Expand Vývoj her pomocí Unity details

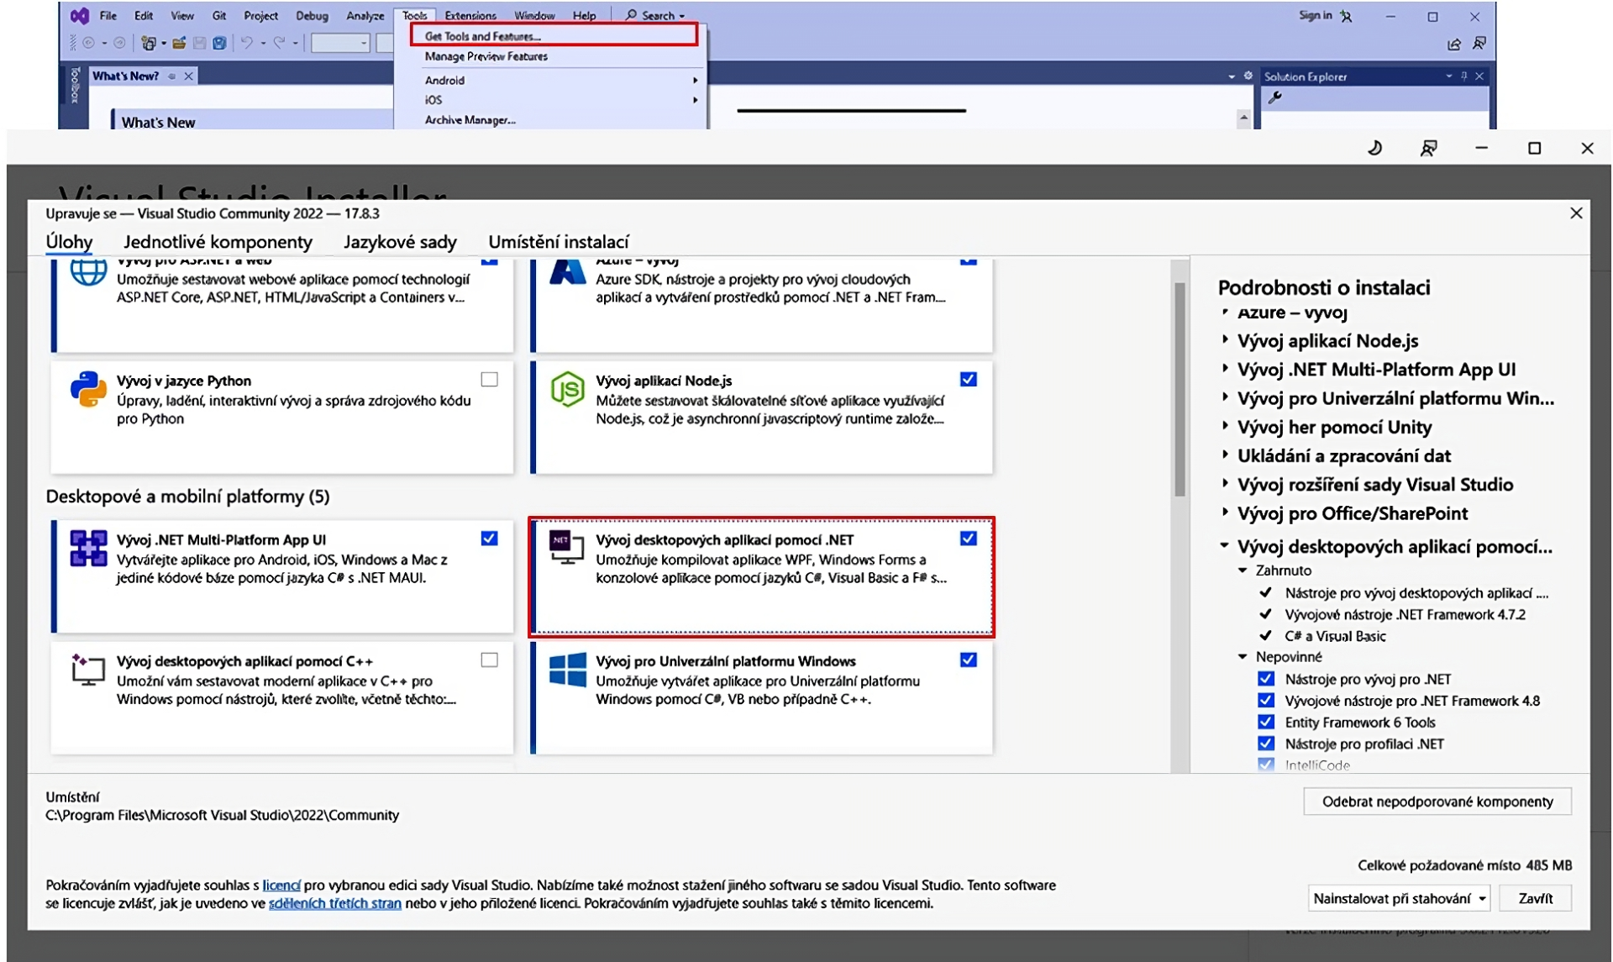1225,426
